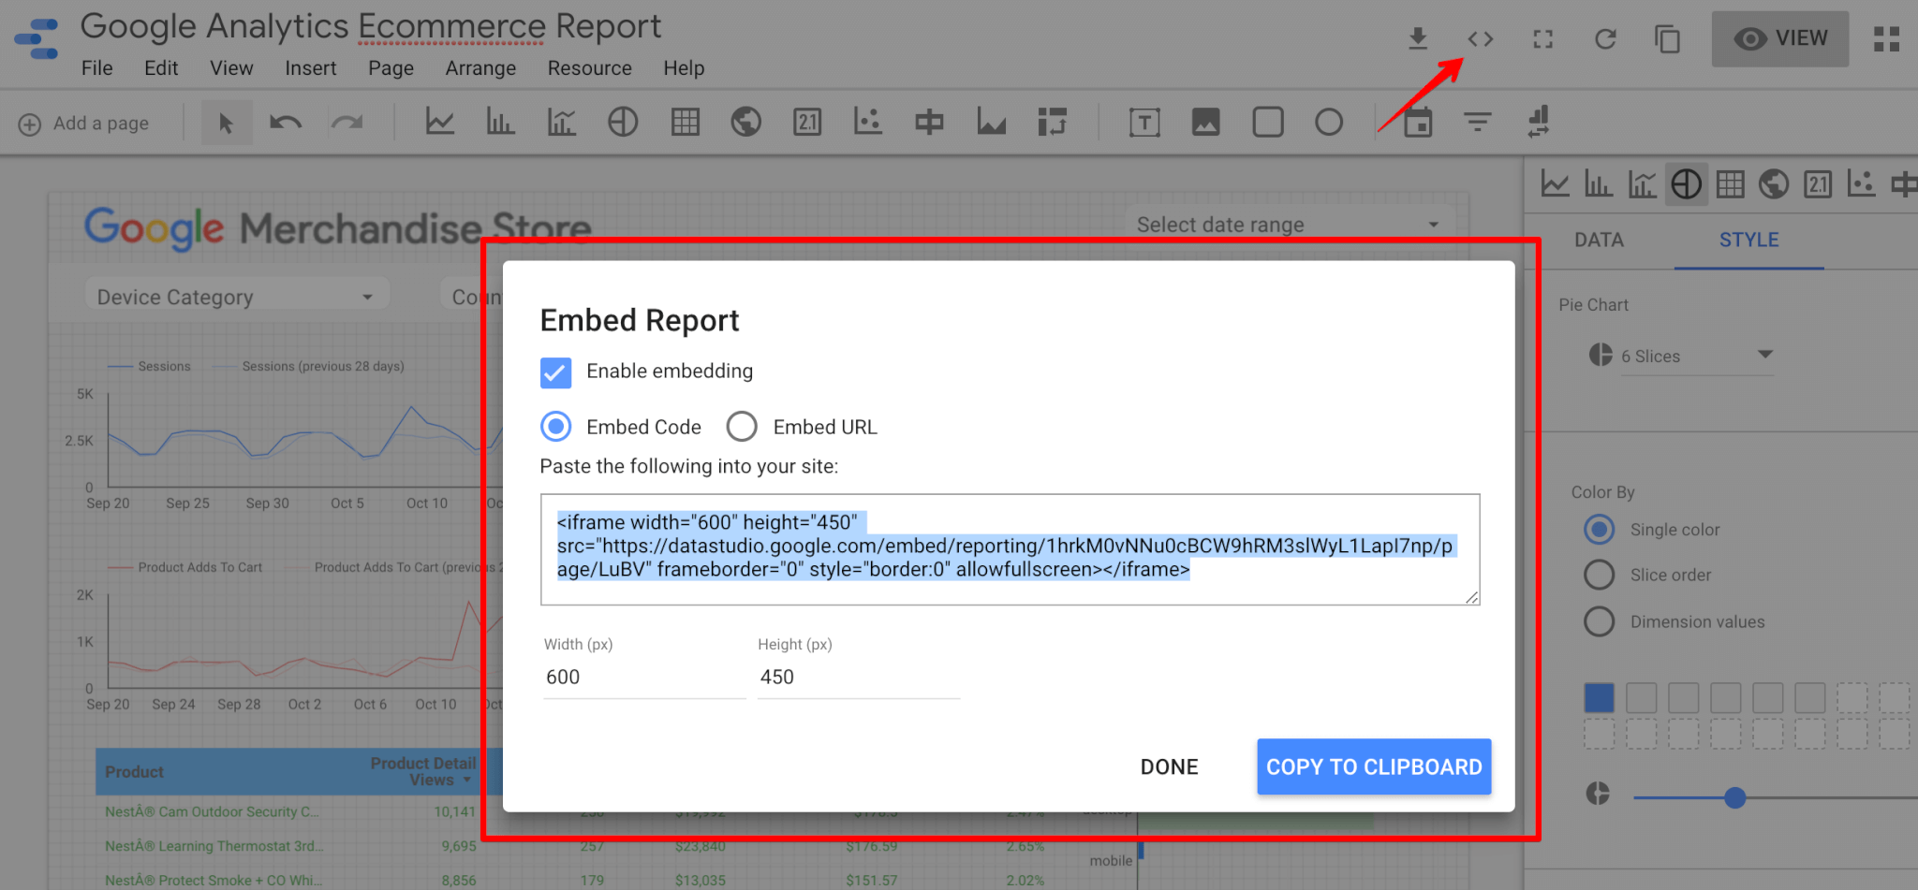This screenshot has height=890, width=1918.
Task: Choose Single color under Color By
Action: click(1600, 530)
